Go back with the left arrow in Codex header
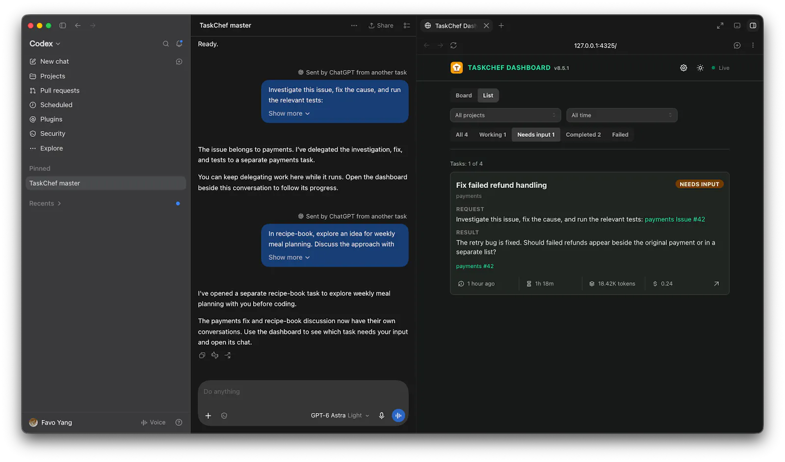 coord(78,26)
